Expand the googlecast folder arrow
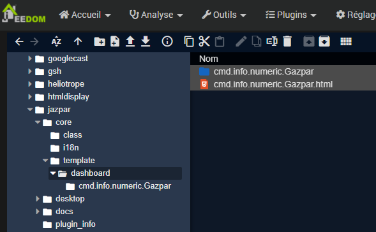This screenshot has width=376, height=232. [x=30, y=59]
